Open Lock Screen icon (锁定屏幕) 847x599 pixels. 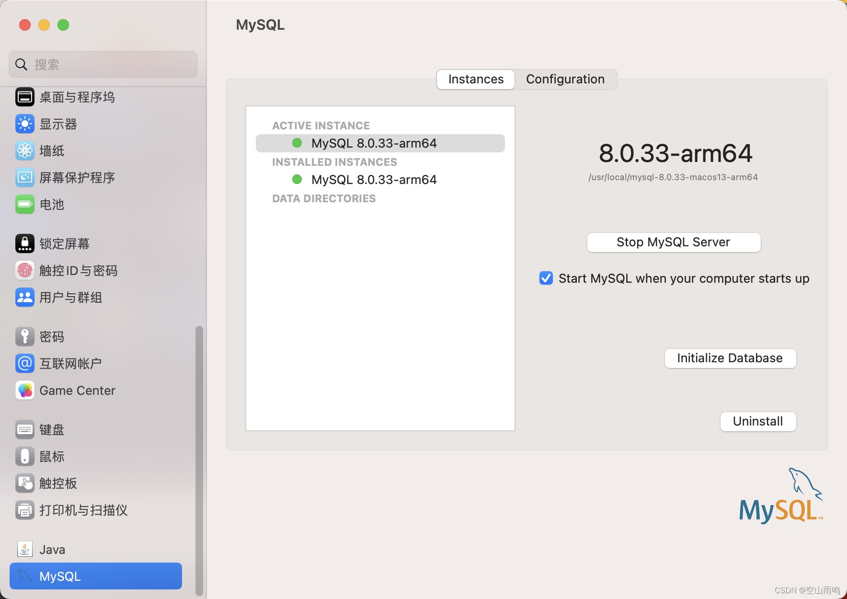25,244
